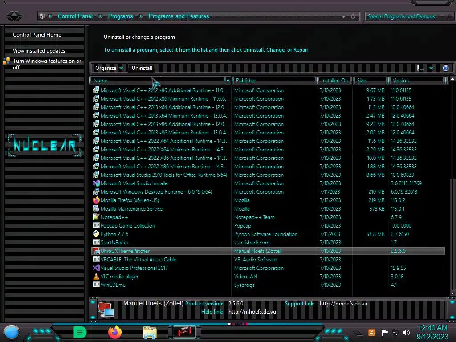Select Microsoft Visual C++ 2022 X64 Additional Runtime row
This screenshot has width=456, height=342.
(268, 141)
